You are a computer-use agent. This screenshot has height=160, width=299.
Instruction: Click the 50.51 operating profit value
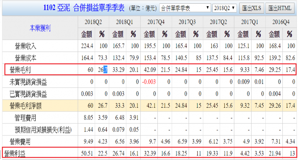pos(87,153)
